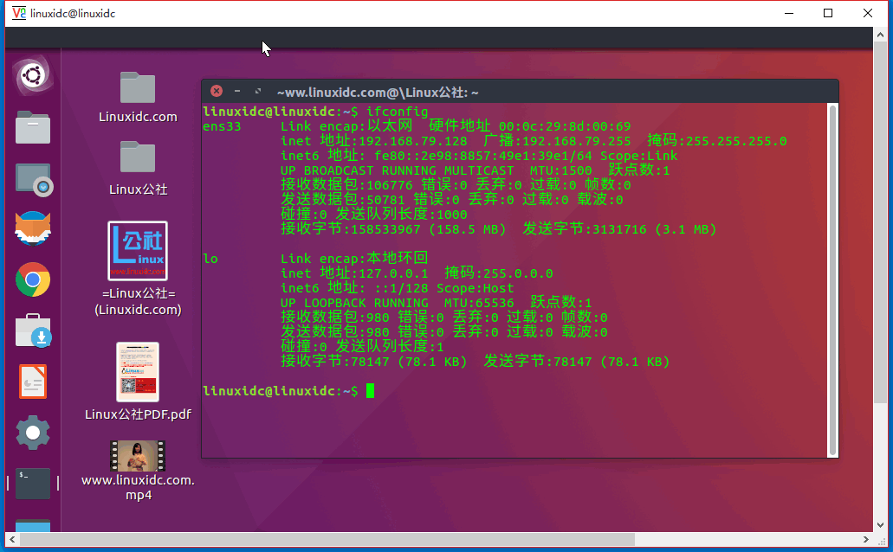
Task: Launch the fox-icon browser in the dock
Action: (33, 229)
